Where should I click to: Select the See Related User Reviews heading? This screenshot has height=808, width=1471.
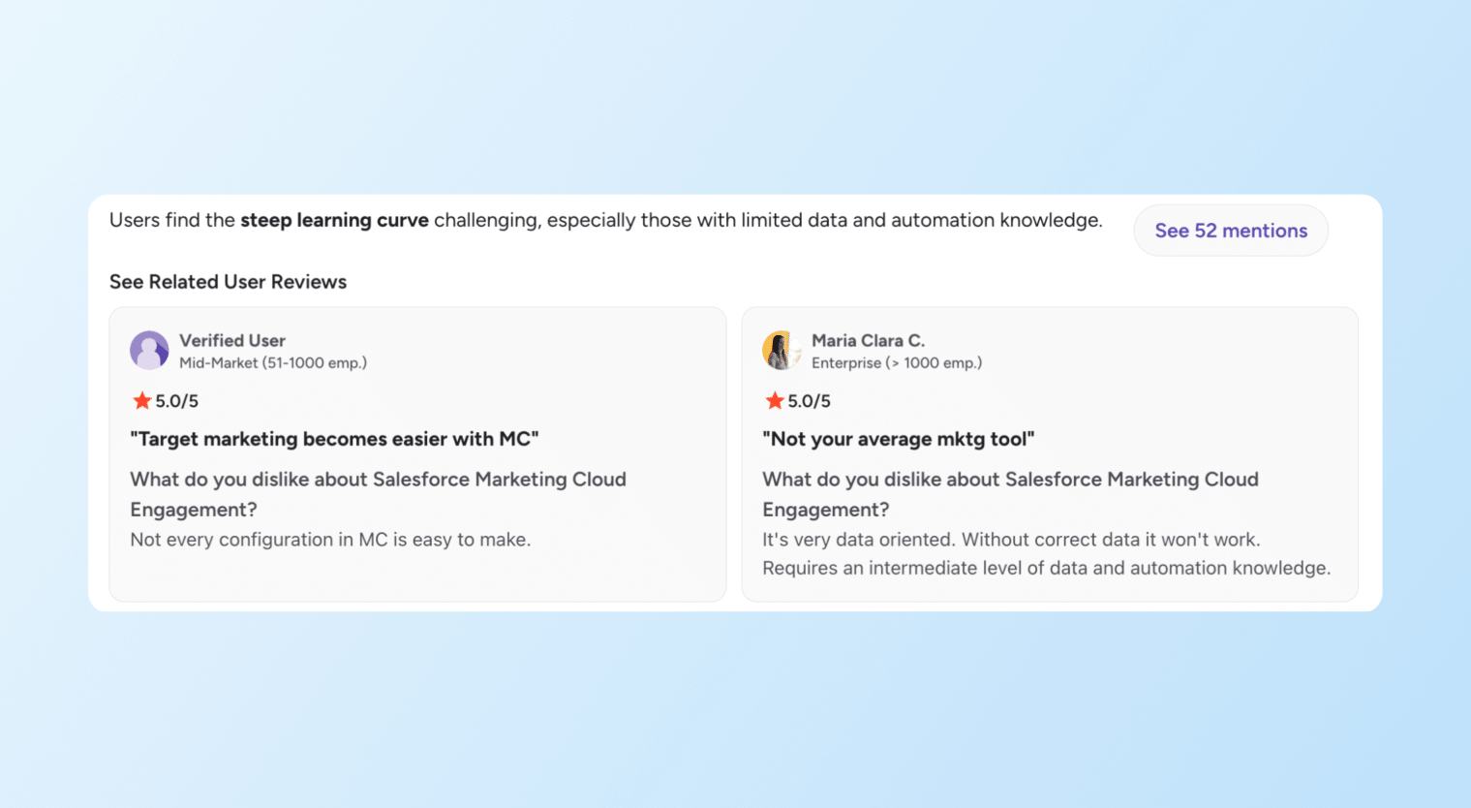click(x=228, y=282)
